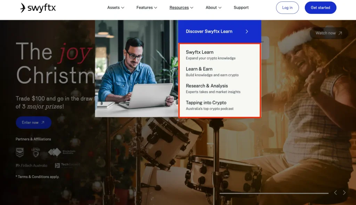Screen dimensions: 356x205
Task: Click the FinTech Australia logo
Action: (31, 165)
